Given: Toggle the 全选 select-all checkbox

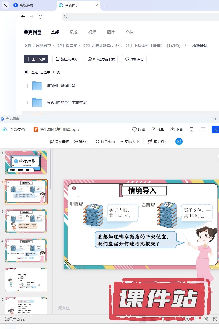Looking at the screenshot, I should [x=26, y=72].
